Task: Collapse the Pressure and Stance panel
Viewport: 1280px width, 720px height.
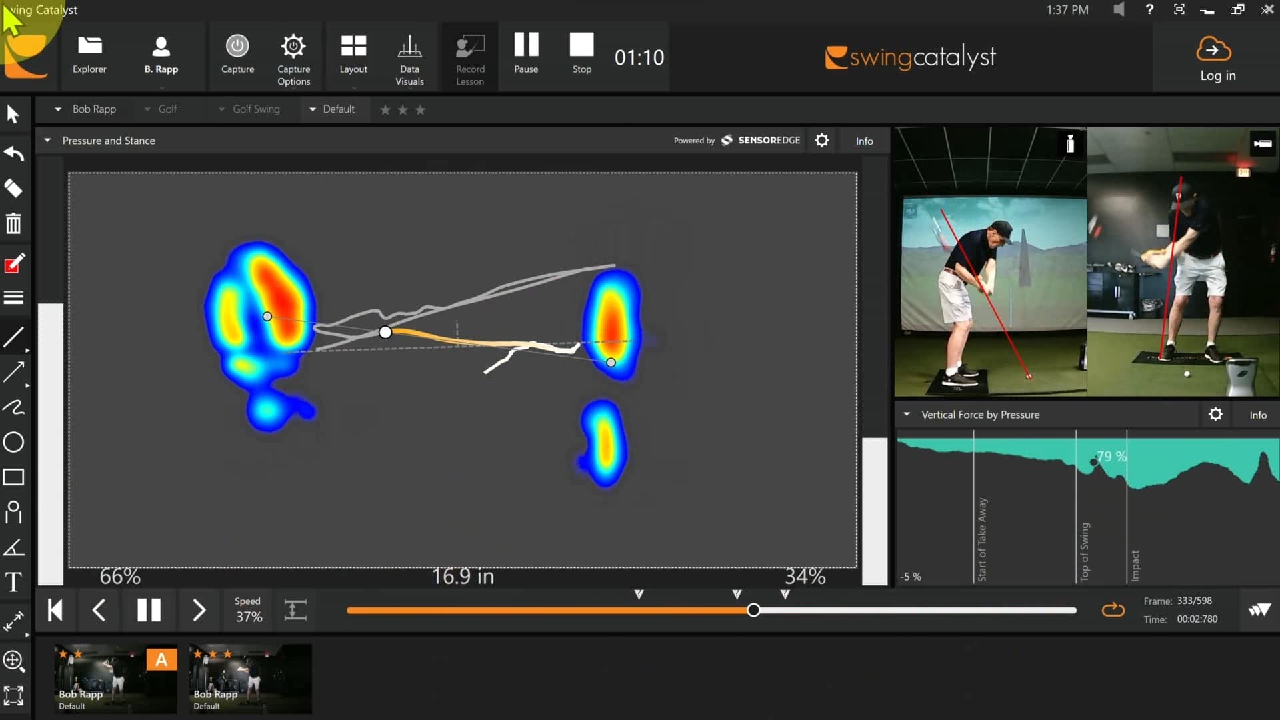Action: pos(47,140)
